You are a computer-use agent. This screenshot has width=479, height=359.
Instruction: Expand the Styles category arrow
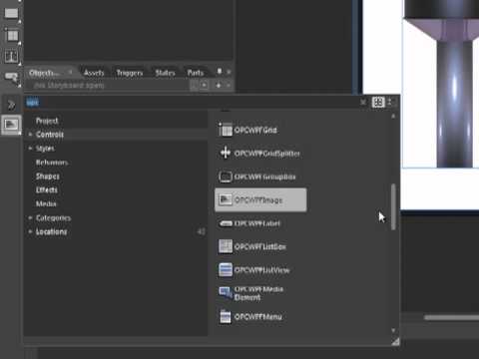tap(30, 149)
